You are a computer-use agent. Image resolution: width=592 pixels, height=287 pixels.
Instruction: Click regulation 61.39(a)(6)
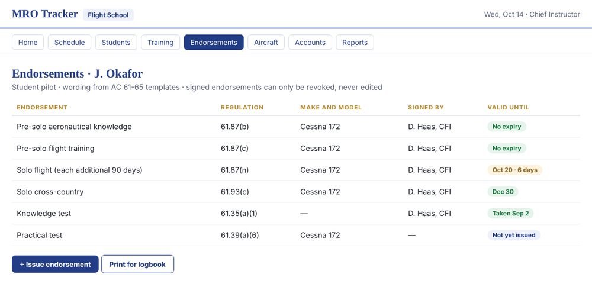pos(240,236)
